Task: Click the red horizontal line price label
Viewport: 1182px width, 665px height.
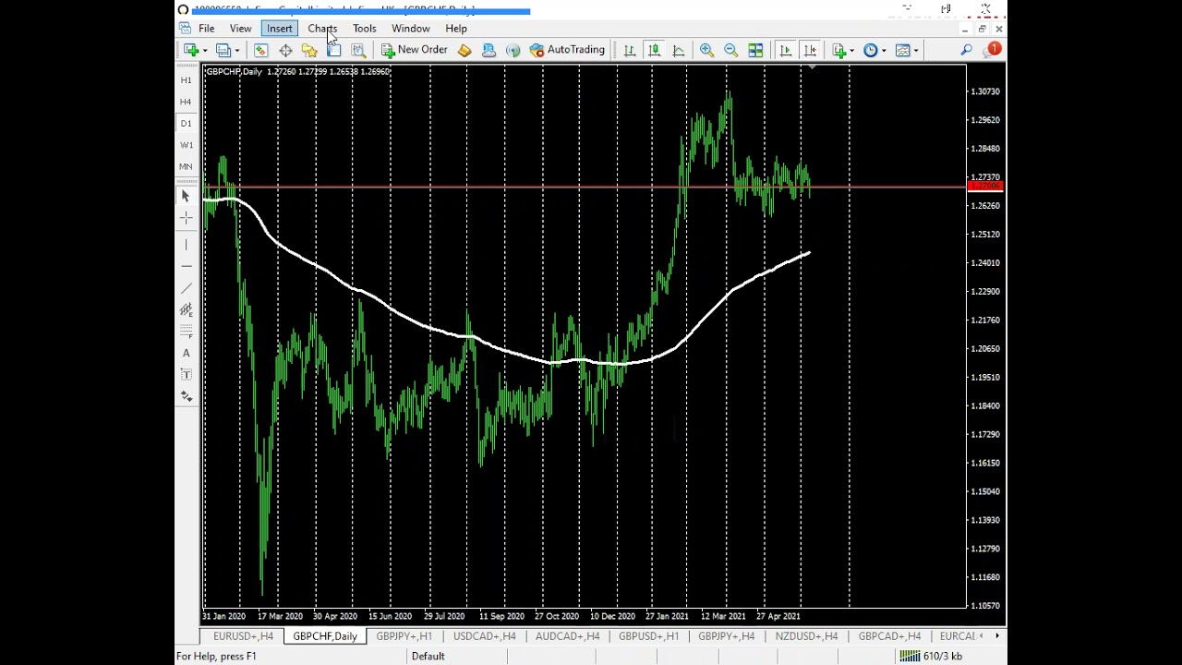Action: [x=984, y=187]
